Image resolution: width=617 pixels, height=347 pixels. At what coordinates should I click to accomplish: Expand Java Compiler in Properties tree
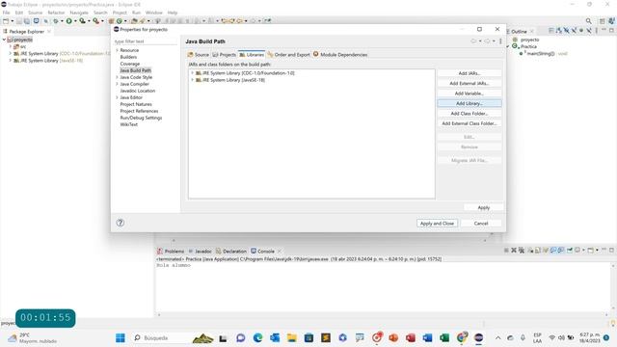[x=117, y=84]
